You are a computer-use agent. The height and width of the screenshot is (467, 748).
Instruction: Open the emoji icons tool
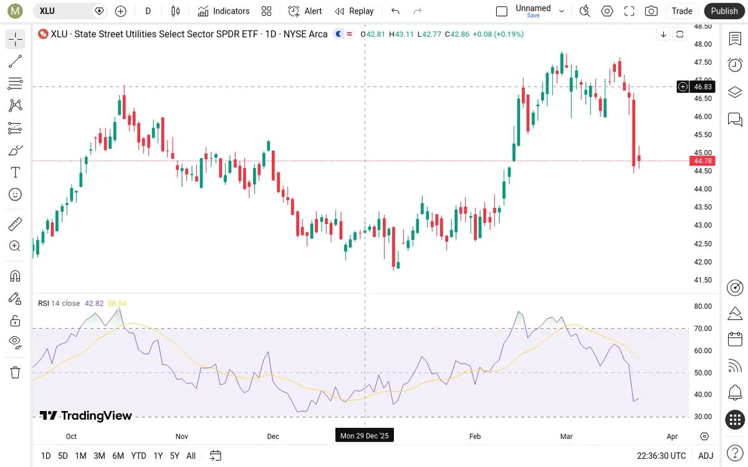pyautogui.click(x=16, y=194)
